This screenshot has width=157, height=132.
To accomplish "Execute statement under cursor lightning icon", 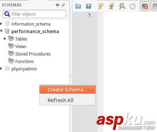I will tap(111, 6).
